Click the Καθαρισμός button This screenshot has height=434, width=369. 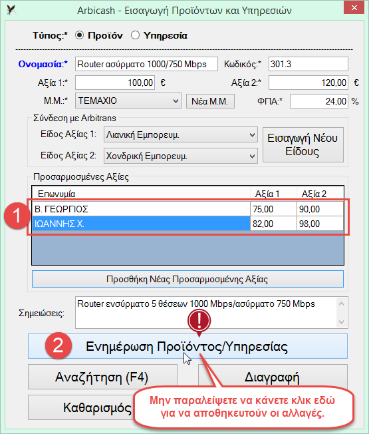tap(82, 407)
